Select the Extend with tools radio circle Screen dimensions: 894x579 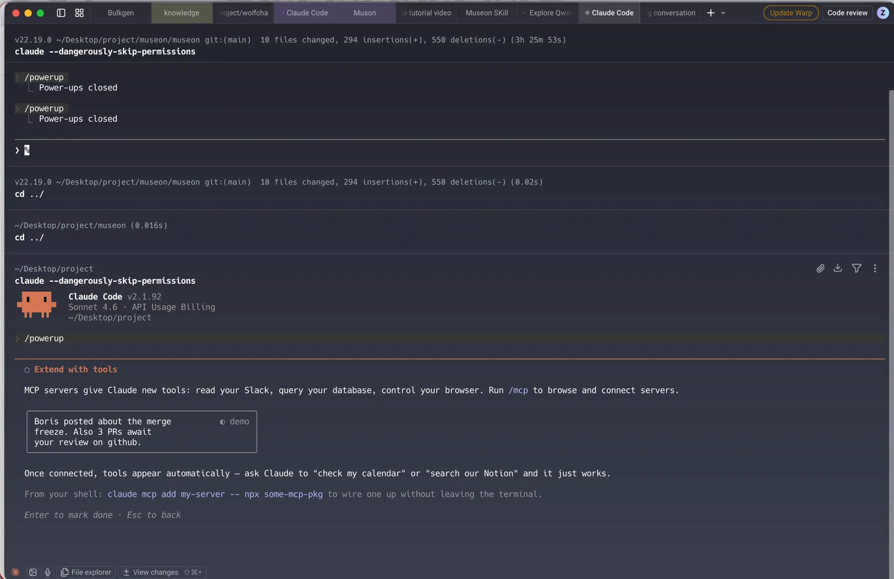tap(27, 370)
